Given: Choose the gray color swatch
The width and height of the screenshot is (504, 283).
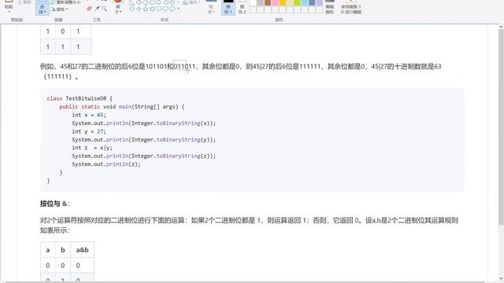Looking at the screenshot, I should coord(261,2).
